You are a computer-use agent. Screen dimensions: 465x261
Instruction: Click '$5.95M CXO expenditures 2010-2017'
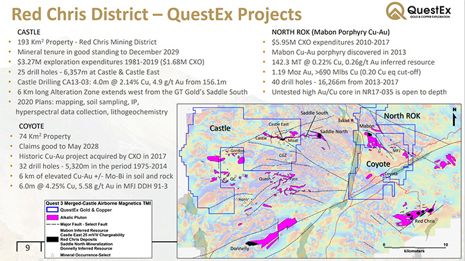tap(331, 42)
